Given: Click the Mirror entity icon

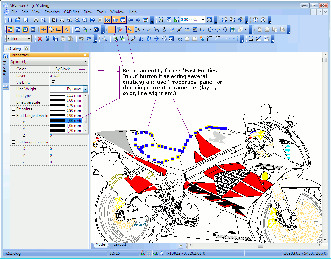Looking at the screenshot, I should click(141, 39).
